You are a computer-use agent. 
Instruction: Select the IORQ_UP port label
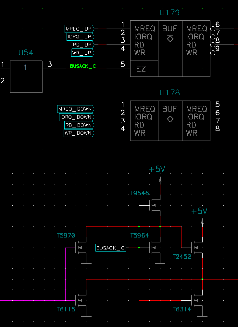coord(80,37)
